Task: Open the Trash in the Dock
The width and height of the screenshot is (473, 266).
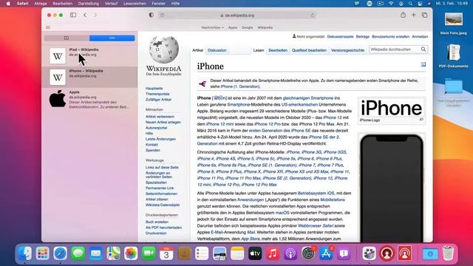Action: coord(448,253)
